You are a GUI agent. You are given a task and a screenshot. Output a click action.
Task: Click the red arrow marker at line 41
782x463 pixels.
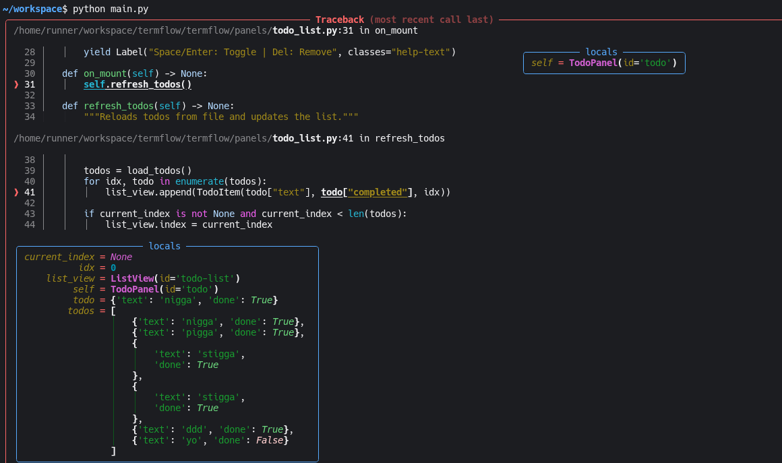coord(16,193)
